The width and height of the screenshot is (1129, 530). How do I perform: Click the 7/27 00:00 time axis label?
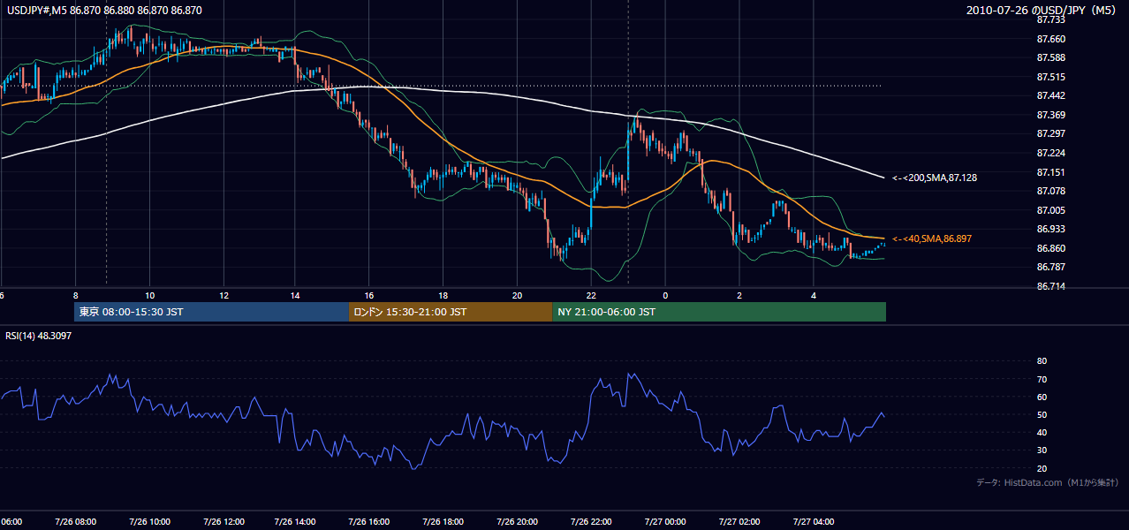664,521
